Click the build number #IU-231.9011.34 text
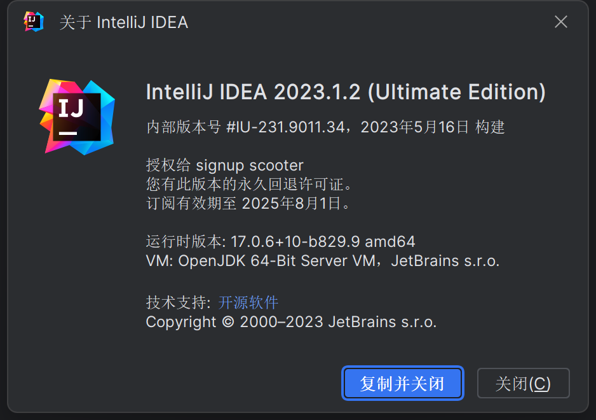Image resolution: width=596 pixels, height=420 pixels. 285,127
